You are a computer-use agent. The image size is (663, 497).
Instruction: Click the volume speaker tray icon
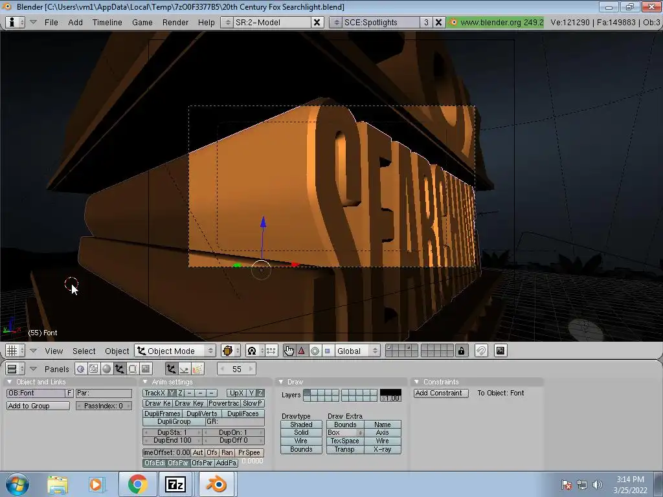[x=598, y=485]
